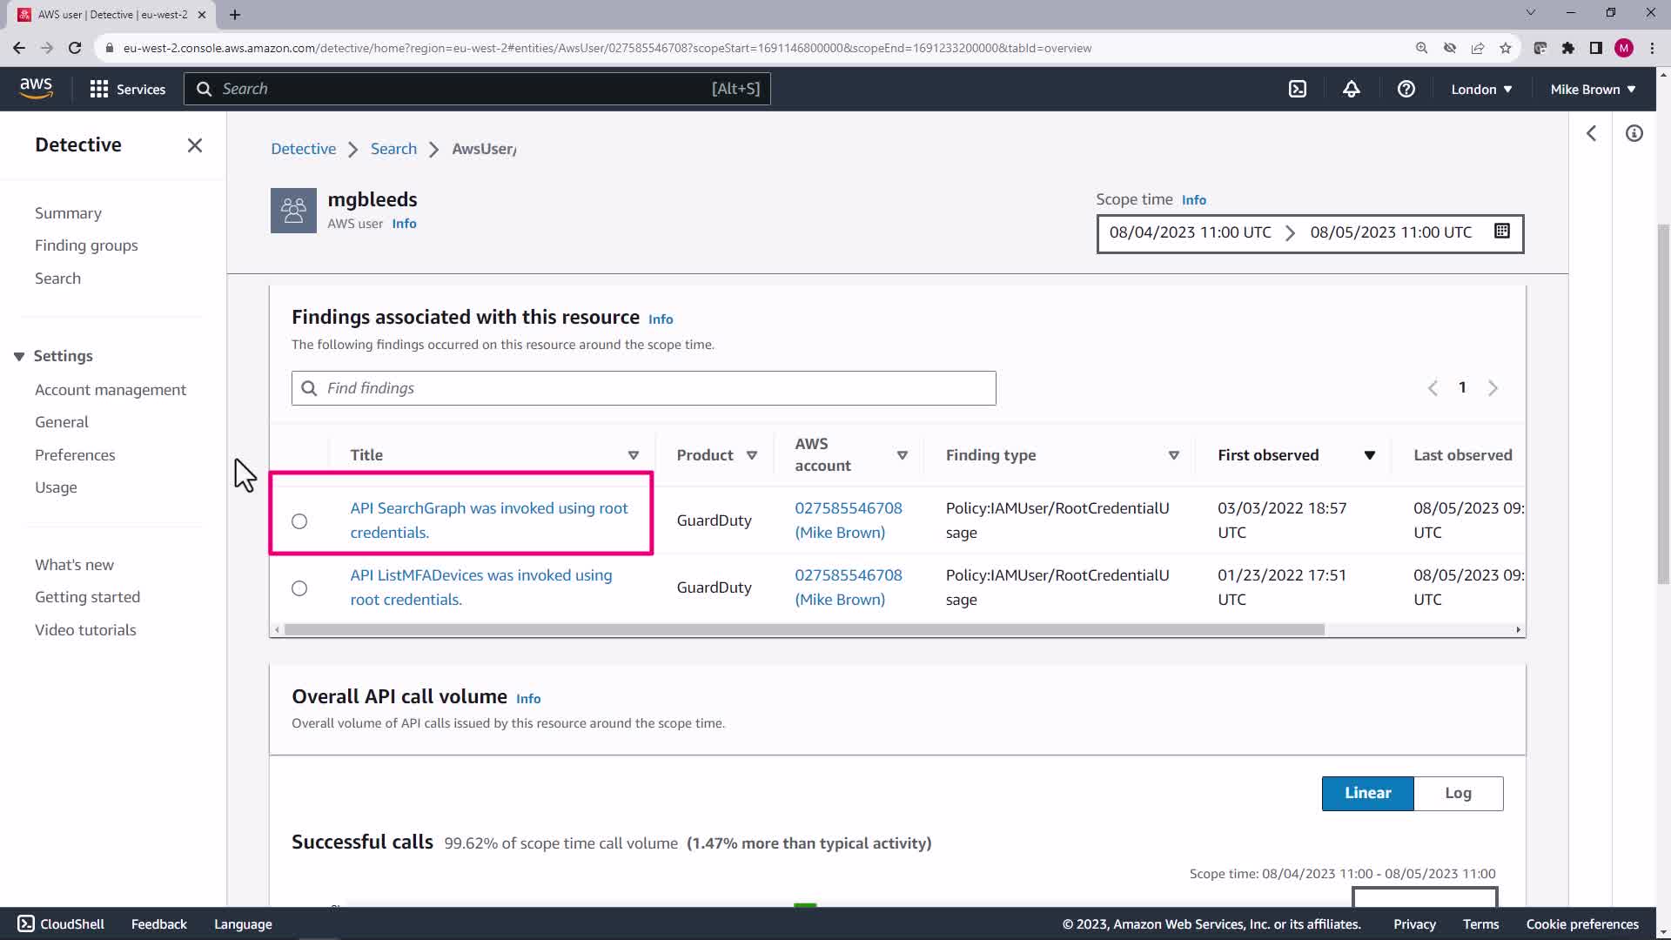Open scope time calendar picker
This screenshot has width=1671, height=940.
(x=1501, y=232)
